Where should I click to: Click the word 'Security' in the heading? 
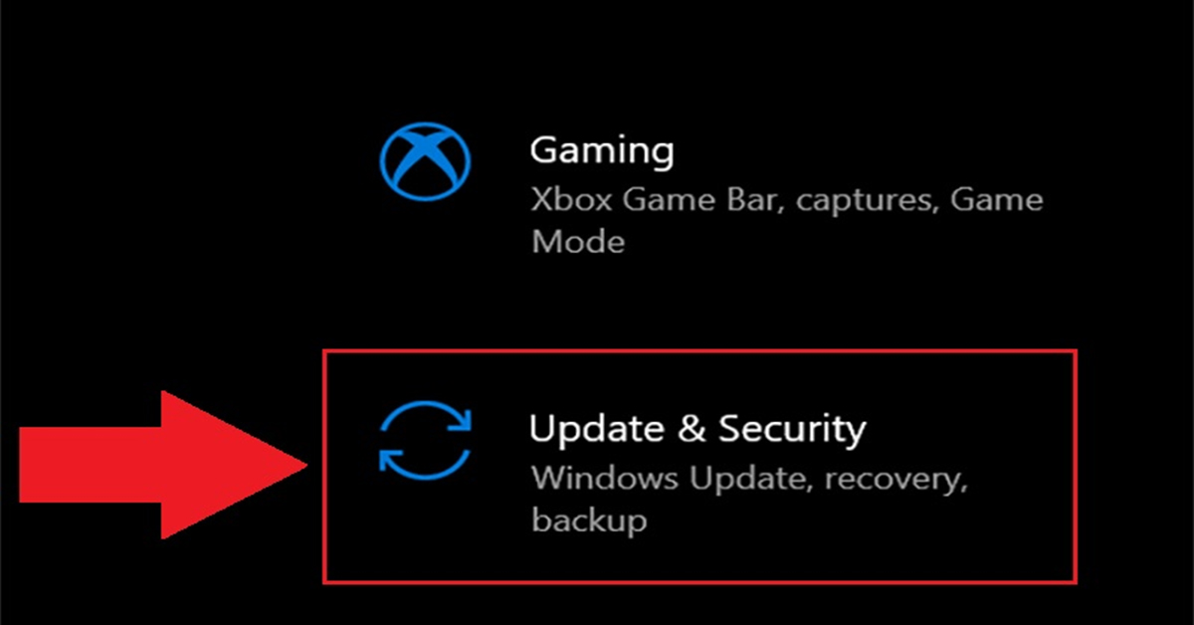point(793,429)
